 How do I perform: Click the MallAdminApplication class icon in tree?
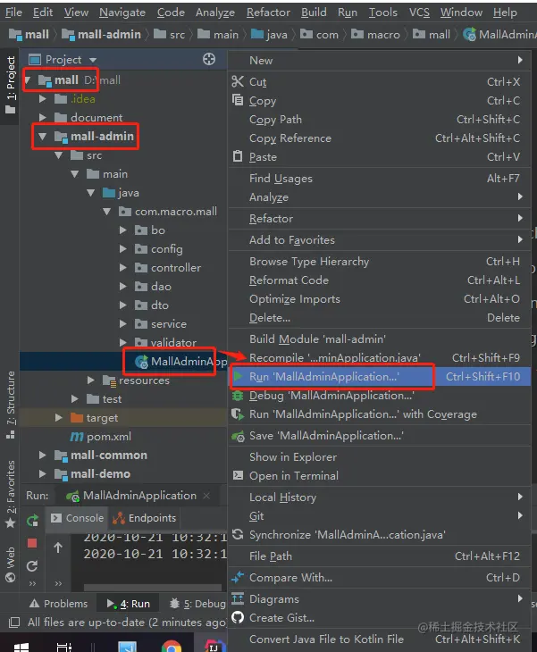click(141, 362)
